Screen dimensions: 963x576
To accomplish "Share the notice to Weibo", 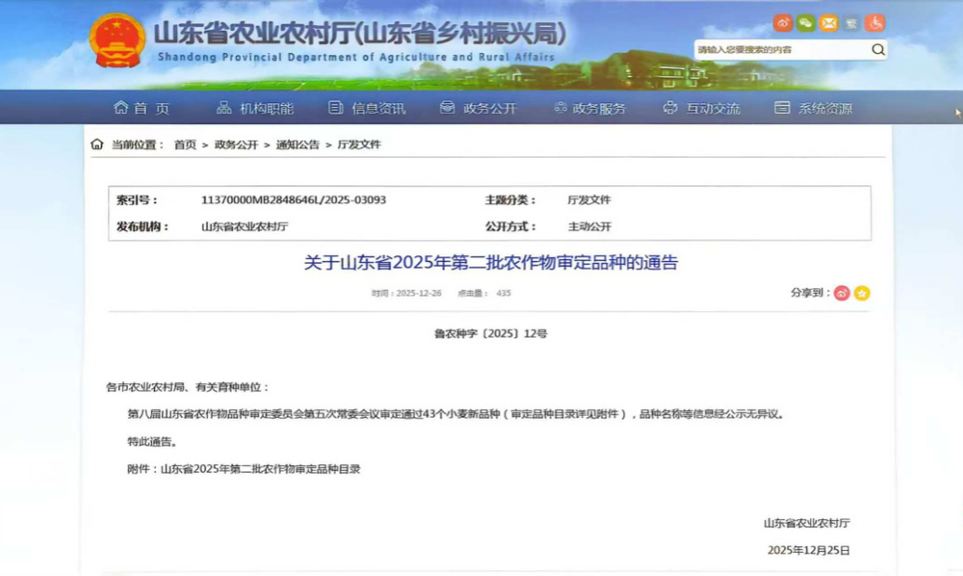I will click(x=842, y=293).
